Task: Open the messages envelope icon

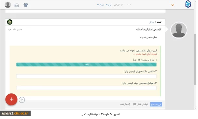Action: click(17, 5)
